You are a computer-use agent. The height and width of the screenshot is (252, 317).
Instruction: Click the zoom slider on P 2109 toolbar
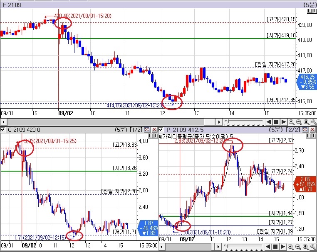click(243, 247)
